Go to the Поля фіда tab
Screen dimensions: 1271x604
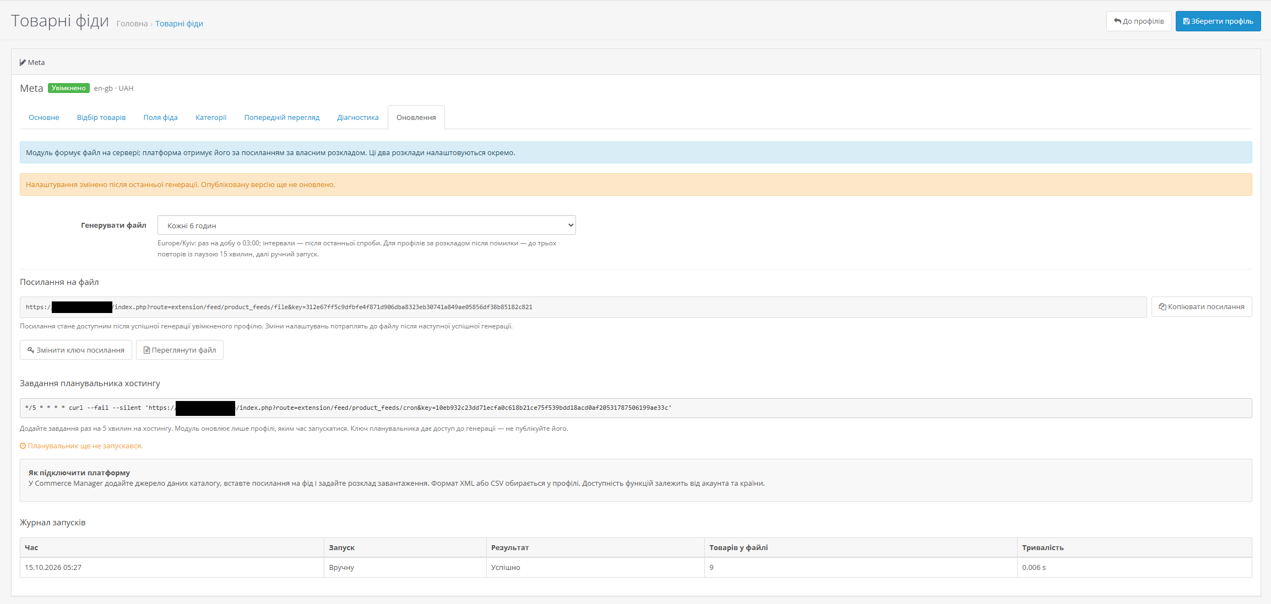point(161,117)
